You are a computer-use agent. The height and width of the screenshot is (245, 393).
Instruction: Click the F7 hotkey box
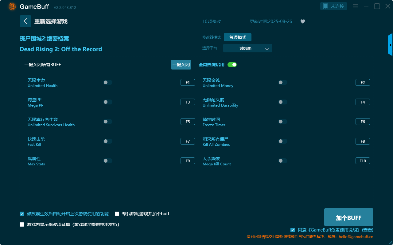pos(188,141)
